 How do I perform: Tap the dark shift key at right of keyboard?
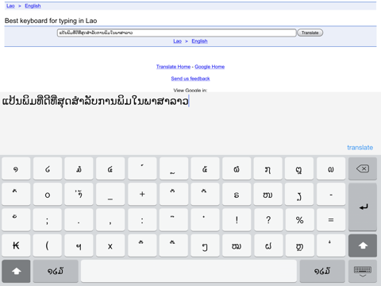363,245
